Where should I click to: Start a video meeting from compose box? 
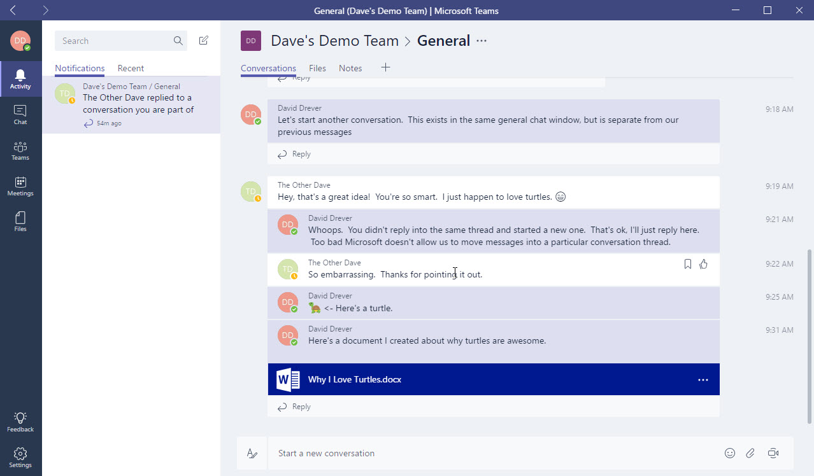(773, 454)
